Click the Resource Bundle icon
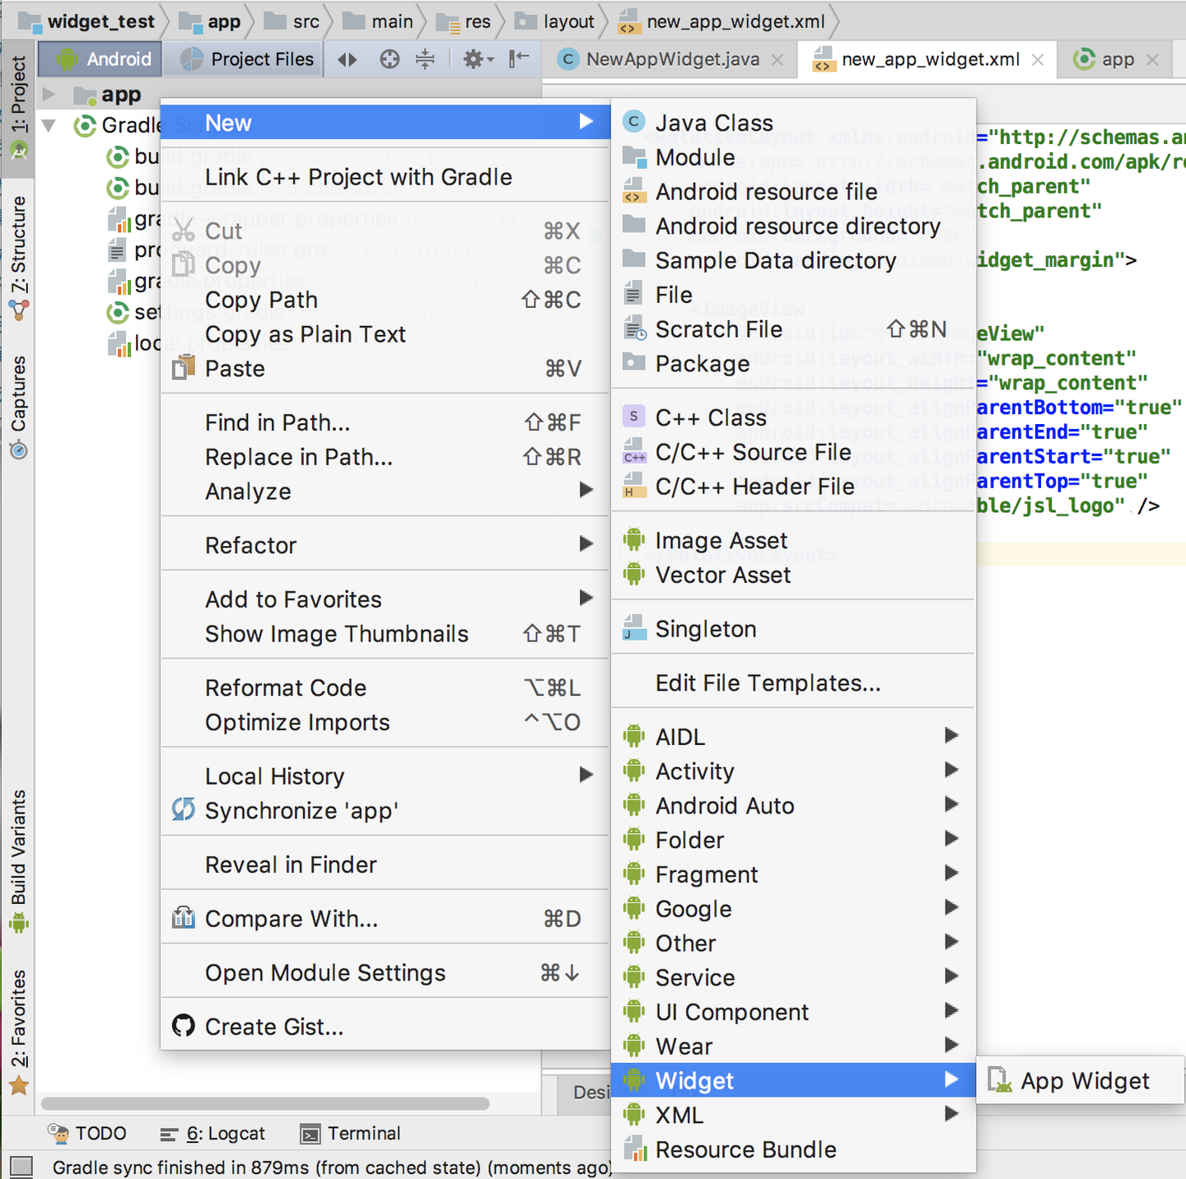The height and width of the screenshot is (1179, 1186). pyautogui.click(x=634, y=1149)
